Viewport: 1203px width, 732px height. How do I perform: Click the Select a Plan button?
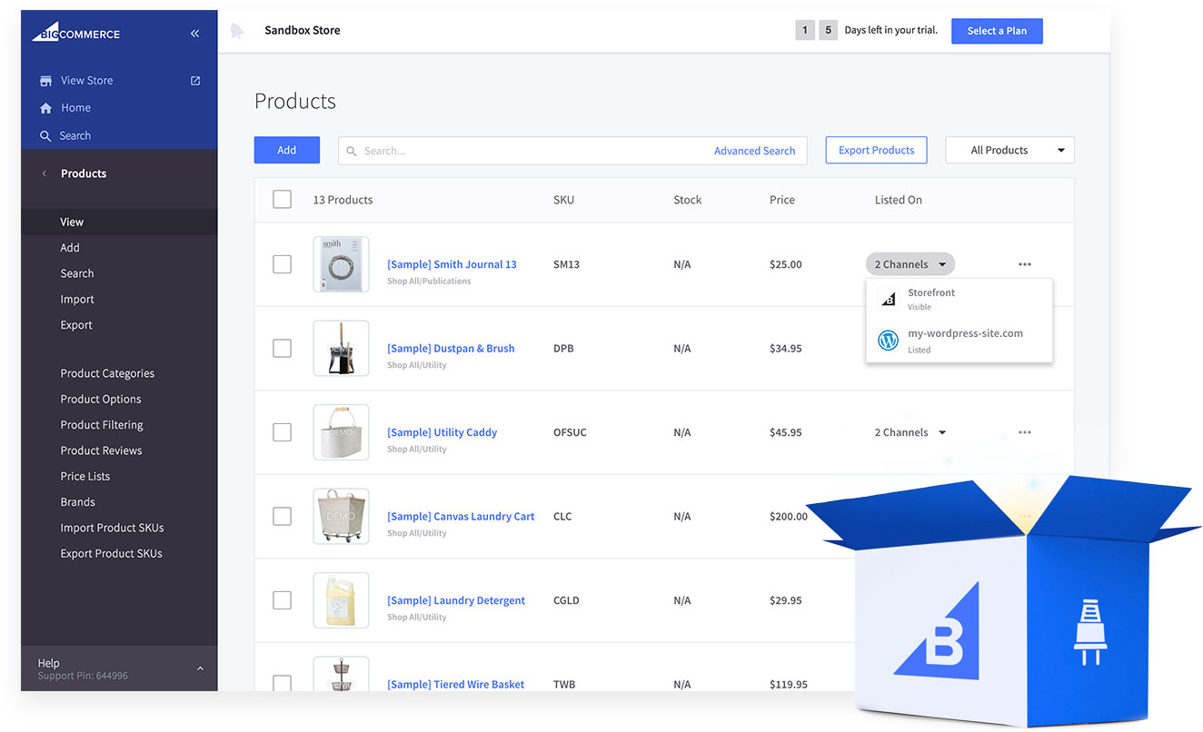(x=997, y=30)
